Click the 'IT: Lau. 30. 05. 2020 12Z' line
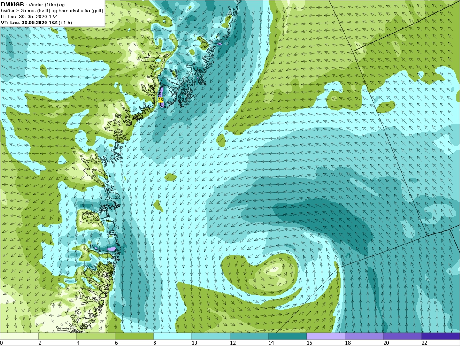This screenshot has width=460, height=346. (x=29, y=17)
